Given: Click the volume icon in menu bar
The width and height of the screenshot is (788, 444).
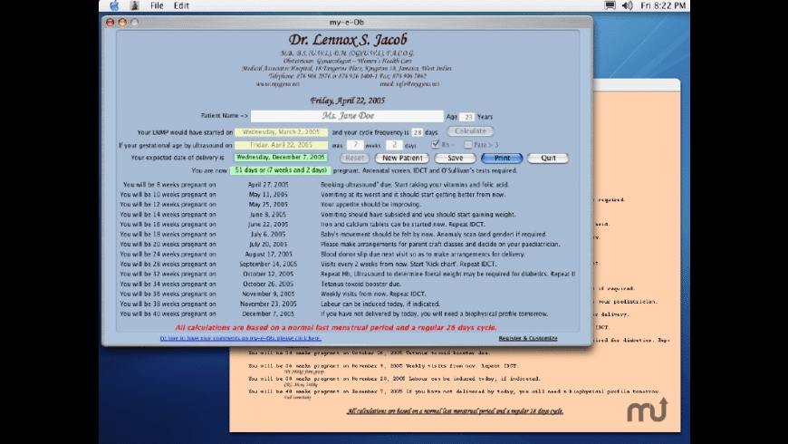Looking at the screenshot, I should coord(627,5).
